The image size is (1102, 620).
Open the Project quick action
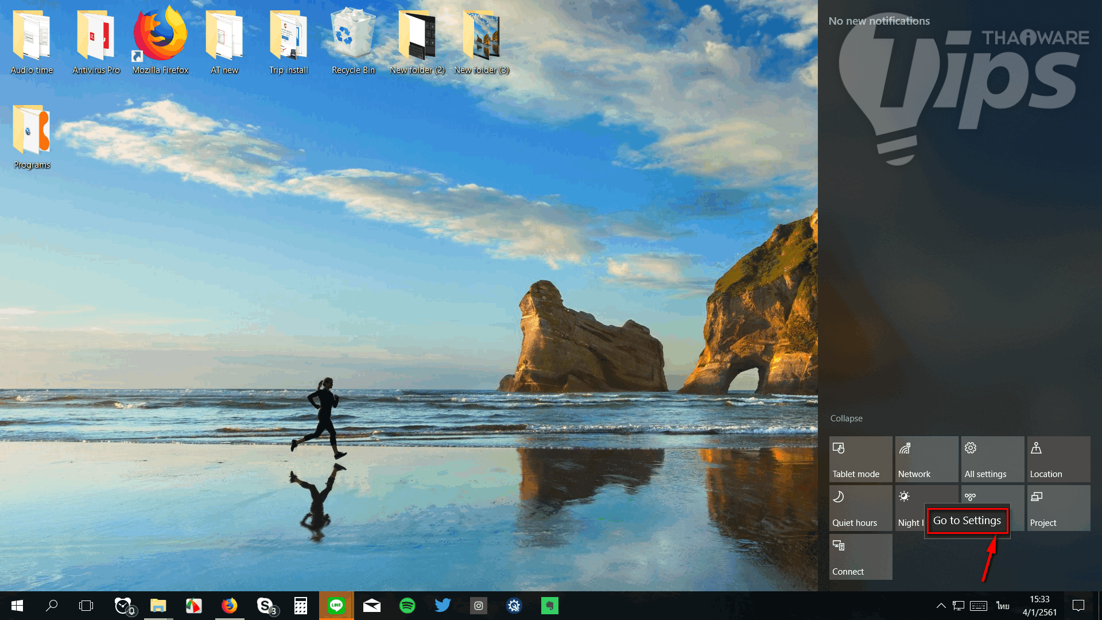point(1058,508)
